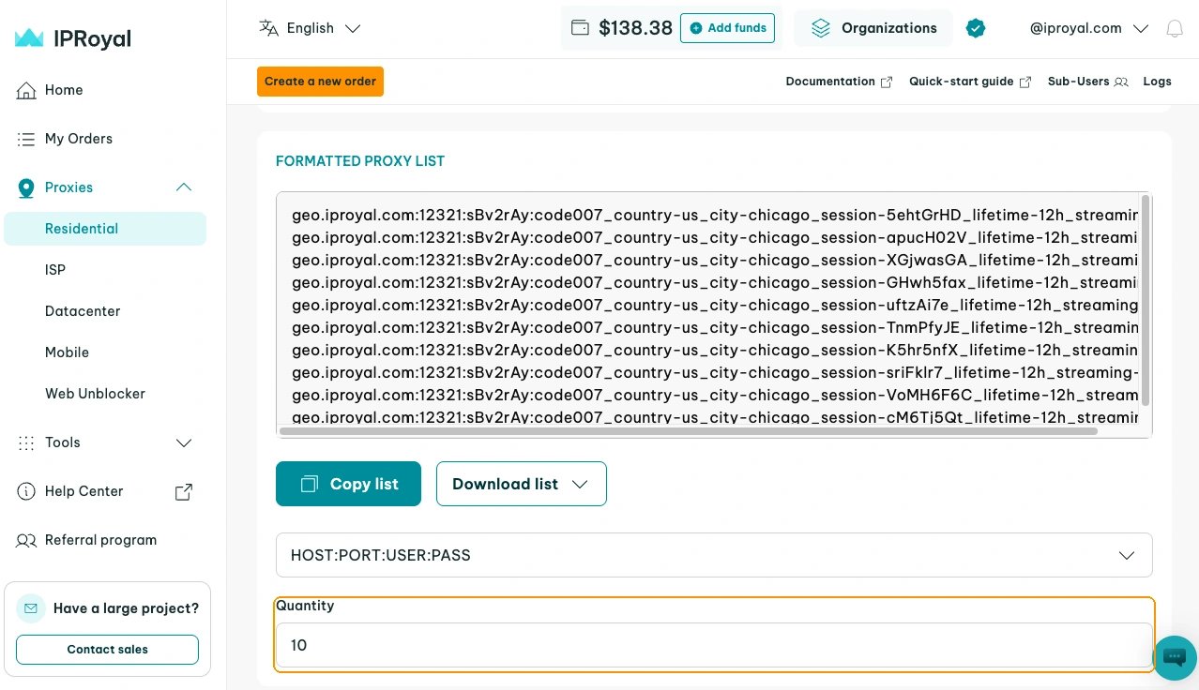The image size is (1199, 690).
Task: Click the proxy line with session-sriFklr7
Action: click(715, 373)
